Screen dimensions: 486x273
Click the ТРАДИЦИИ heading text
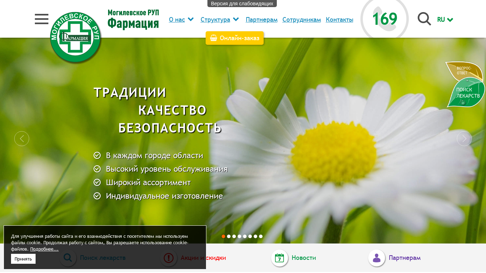pyautogui.click(x=130, y=92)
